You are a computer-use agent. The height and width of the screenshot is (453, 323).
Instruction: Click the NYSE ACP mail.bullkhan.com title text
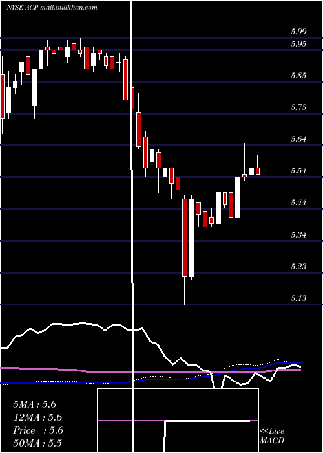(52, 8)
